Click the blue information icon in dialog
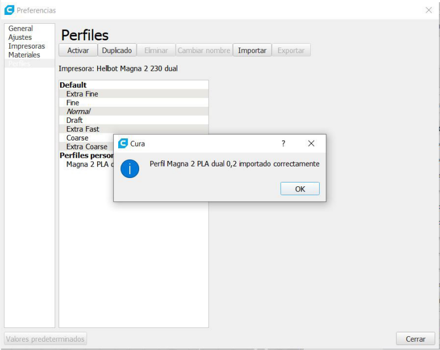 (x=130, y=169)
